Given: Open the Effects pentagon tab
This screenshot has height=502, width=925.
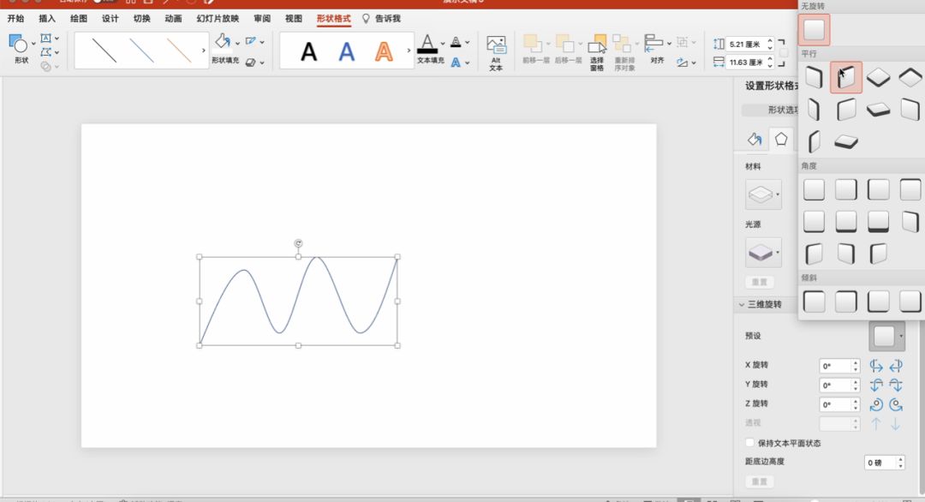Looking at the screenshot, I should [781, 140].
